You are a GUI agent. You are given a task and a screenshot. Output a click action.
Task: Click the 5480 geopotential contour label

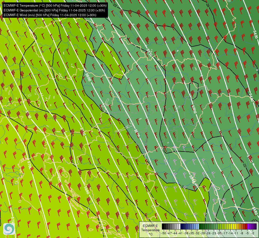tap(255, 211)
